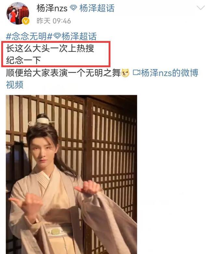Viewport: 208px width, 254px height.
Task: Tap the text 顺便给大家表演一个无明之舞
Action: [x=63, y=73]
